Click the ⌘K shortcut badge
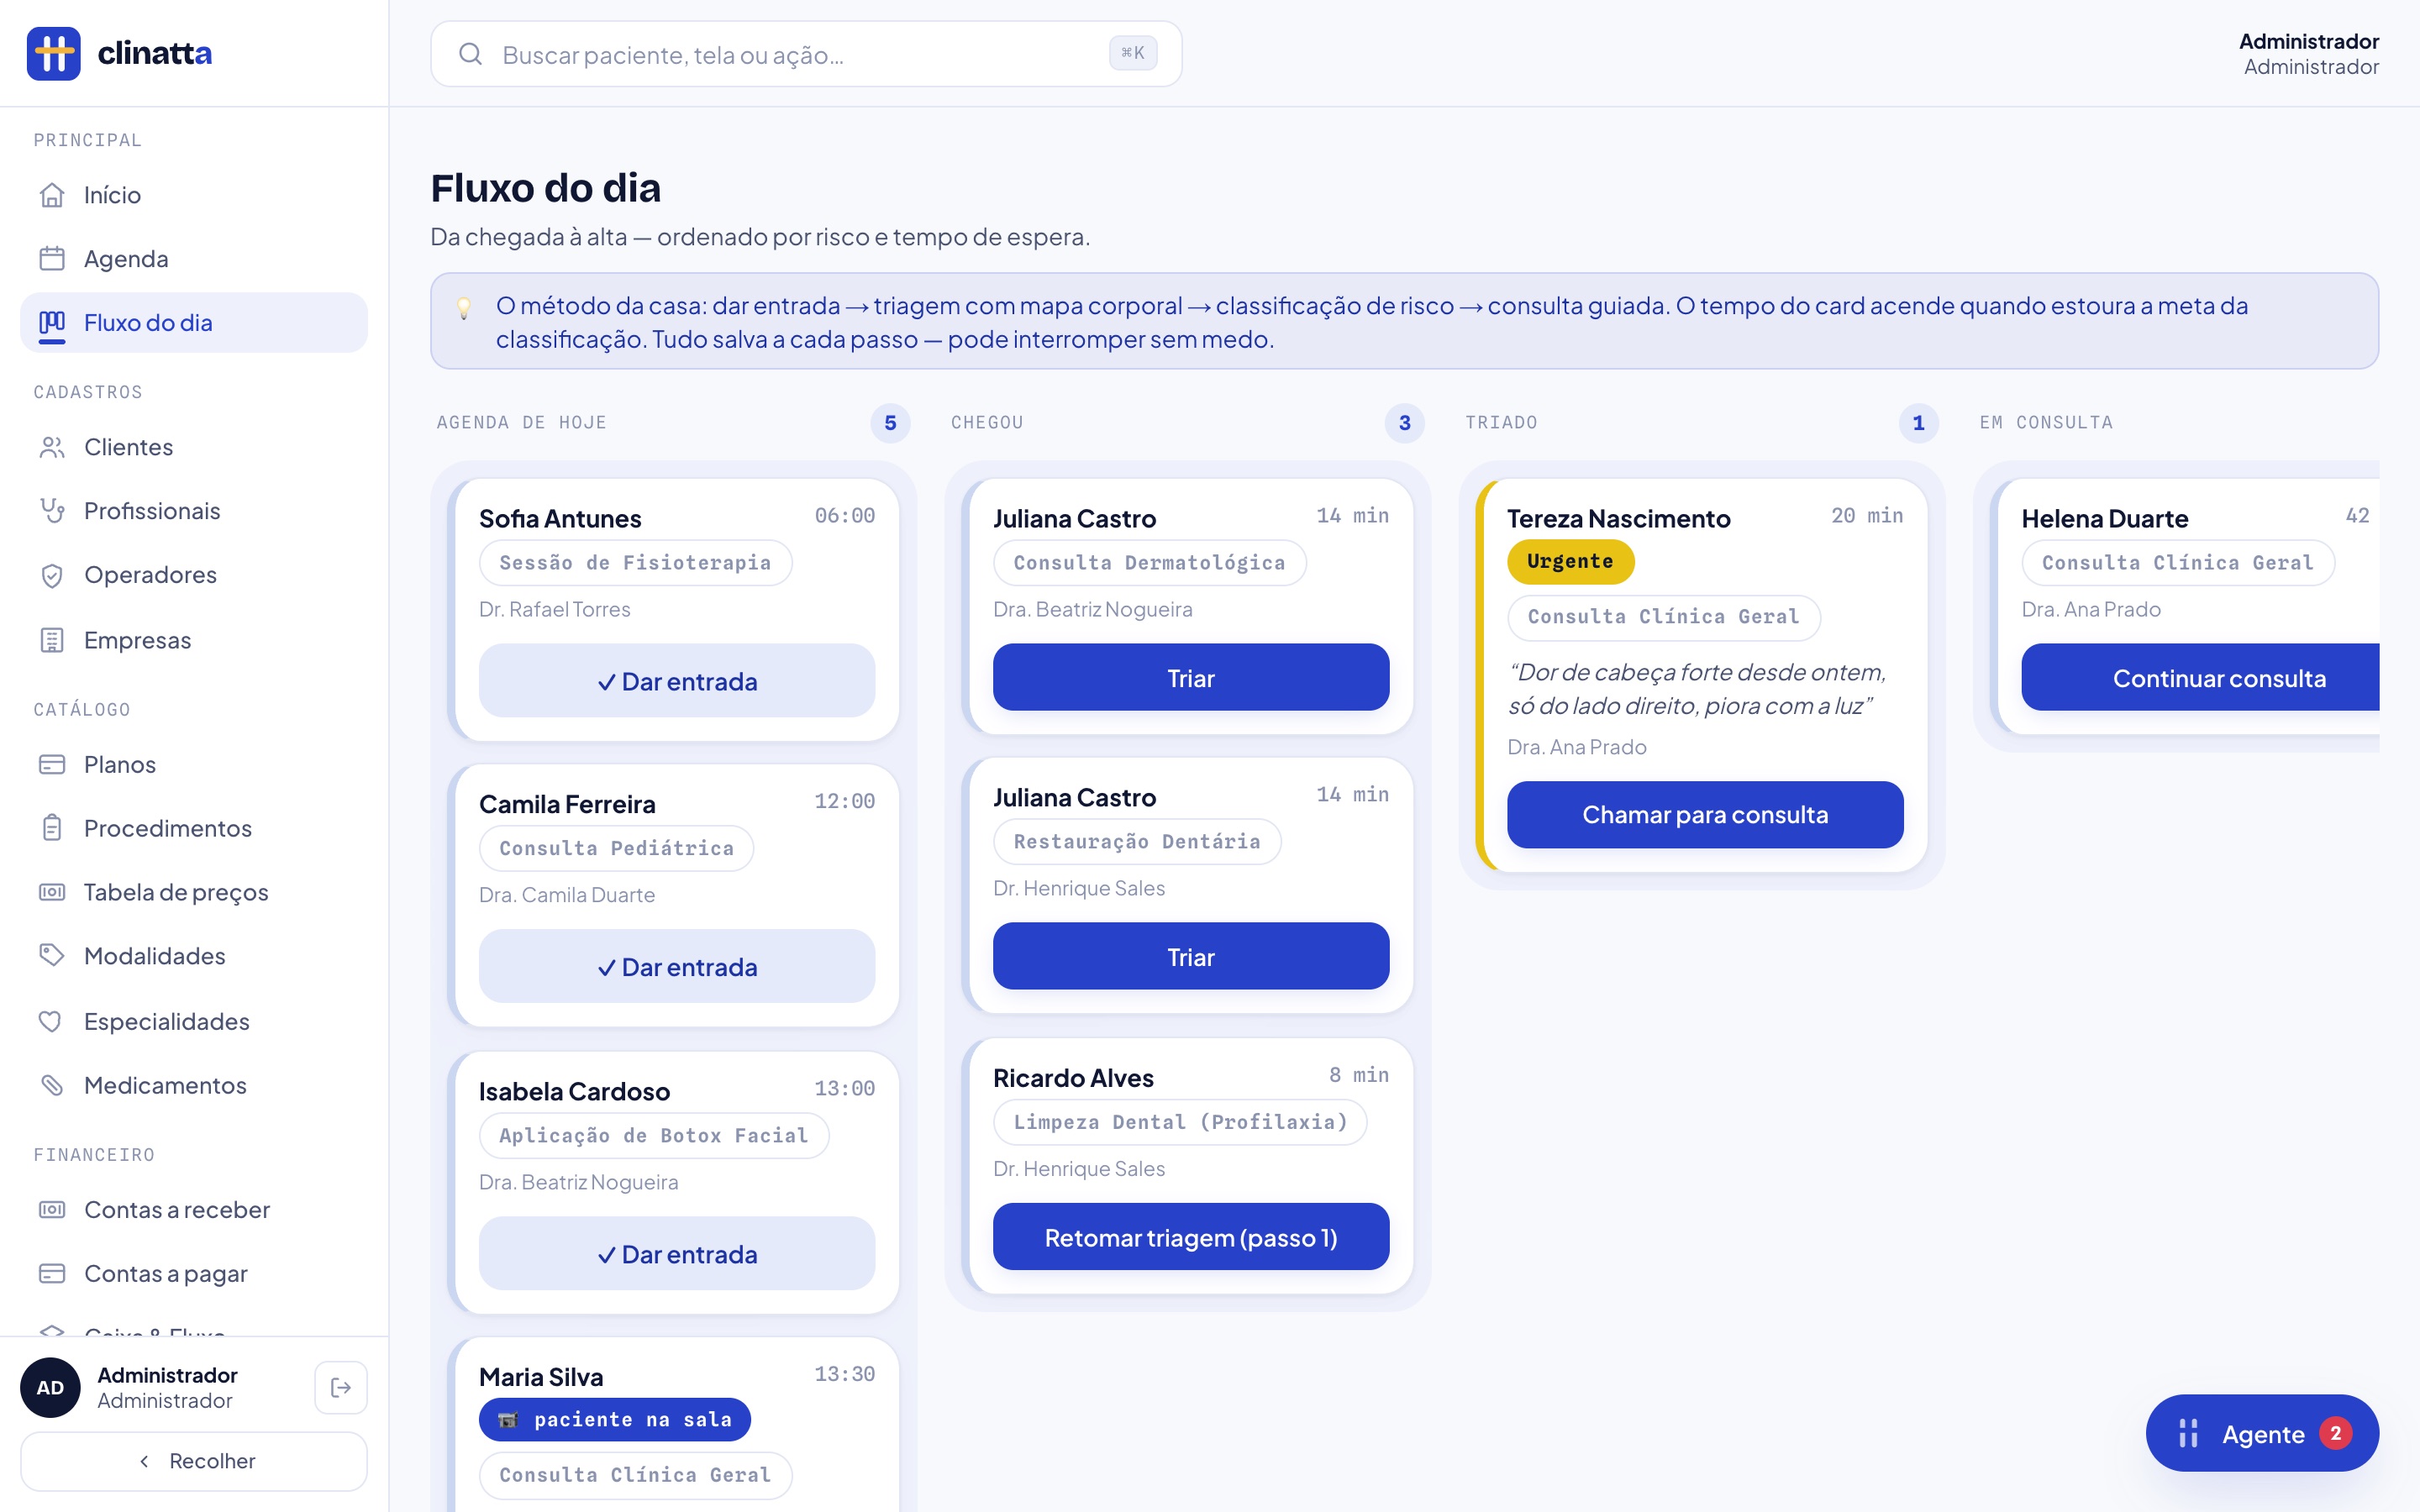The height and width of the screenshot is (1512, 2420). pyautogui.click(x=1133, y=53)
